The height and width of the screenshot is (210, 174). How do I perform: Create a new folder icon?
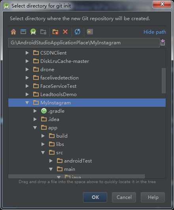[x=55, y=32]
